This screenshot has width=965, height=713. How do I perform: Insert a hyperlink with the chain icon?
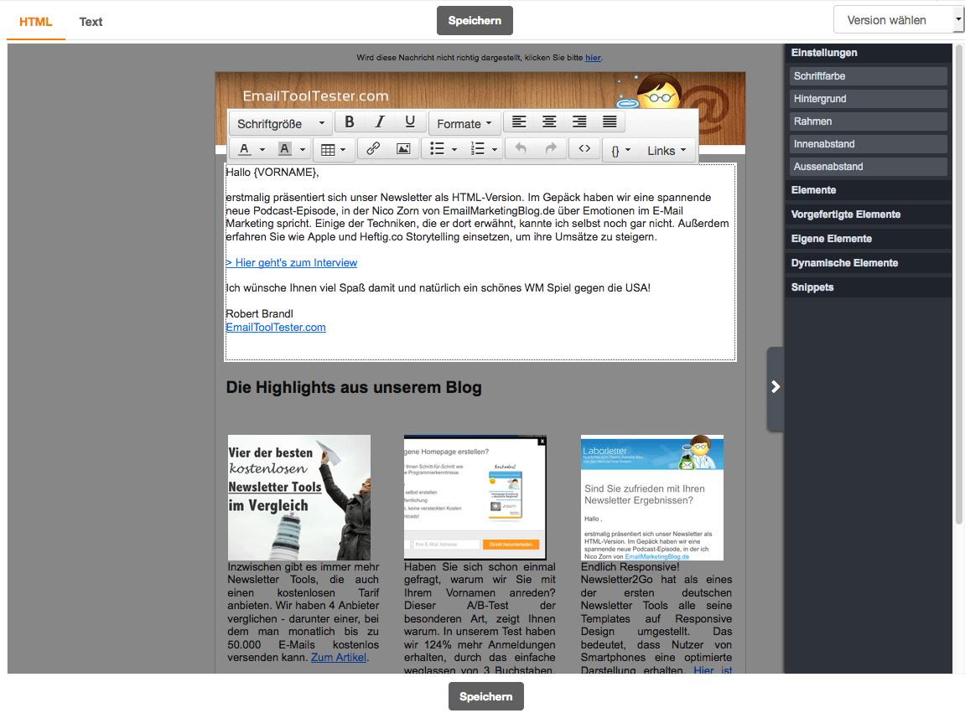[x=373, y=149]
